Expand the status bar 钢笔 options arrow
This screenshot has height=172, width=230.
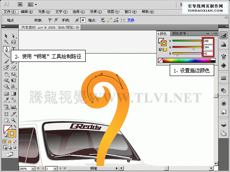(117, 168)
